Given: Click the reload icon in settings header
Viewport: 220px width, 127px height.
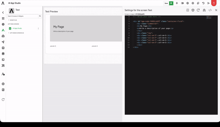Looking at the screenshot, I should 198,10.
